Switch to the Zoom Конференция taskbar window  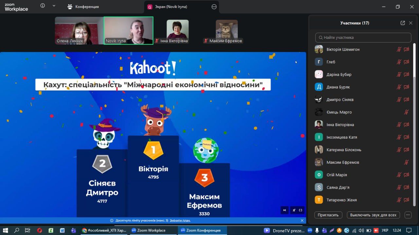click(x=202, y=230)
